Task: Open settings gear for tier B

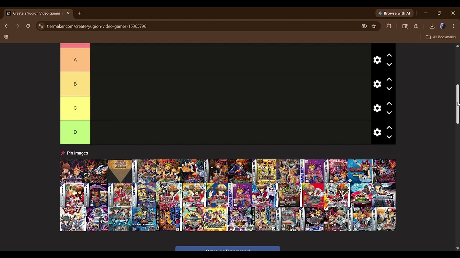Action: coord(377,84)
